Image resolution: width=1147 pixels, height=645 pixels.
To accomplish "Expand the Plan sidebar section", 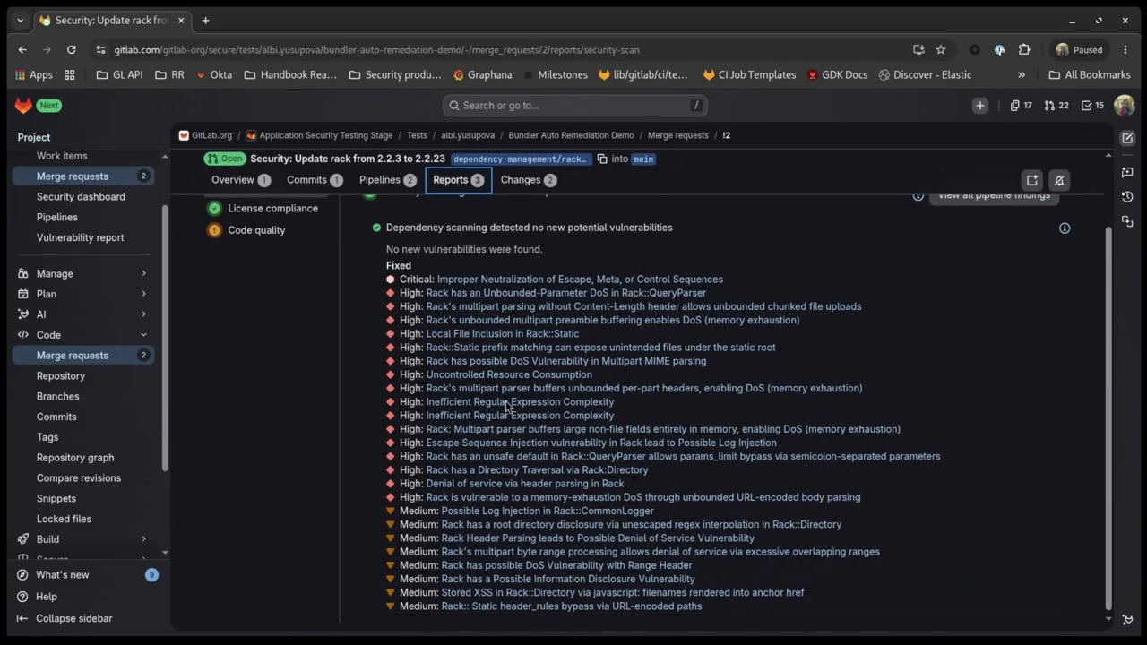I will (x=83, y=294).
